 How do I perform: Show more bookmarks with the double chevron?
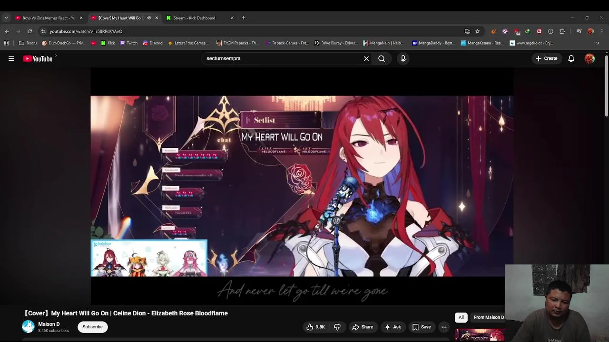click(x=597, y=43)
